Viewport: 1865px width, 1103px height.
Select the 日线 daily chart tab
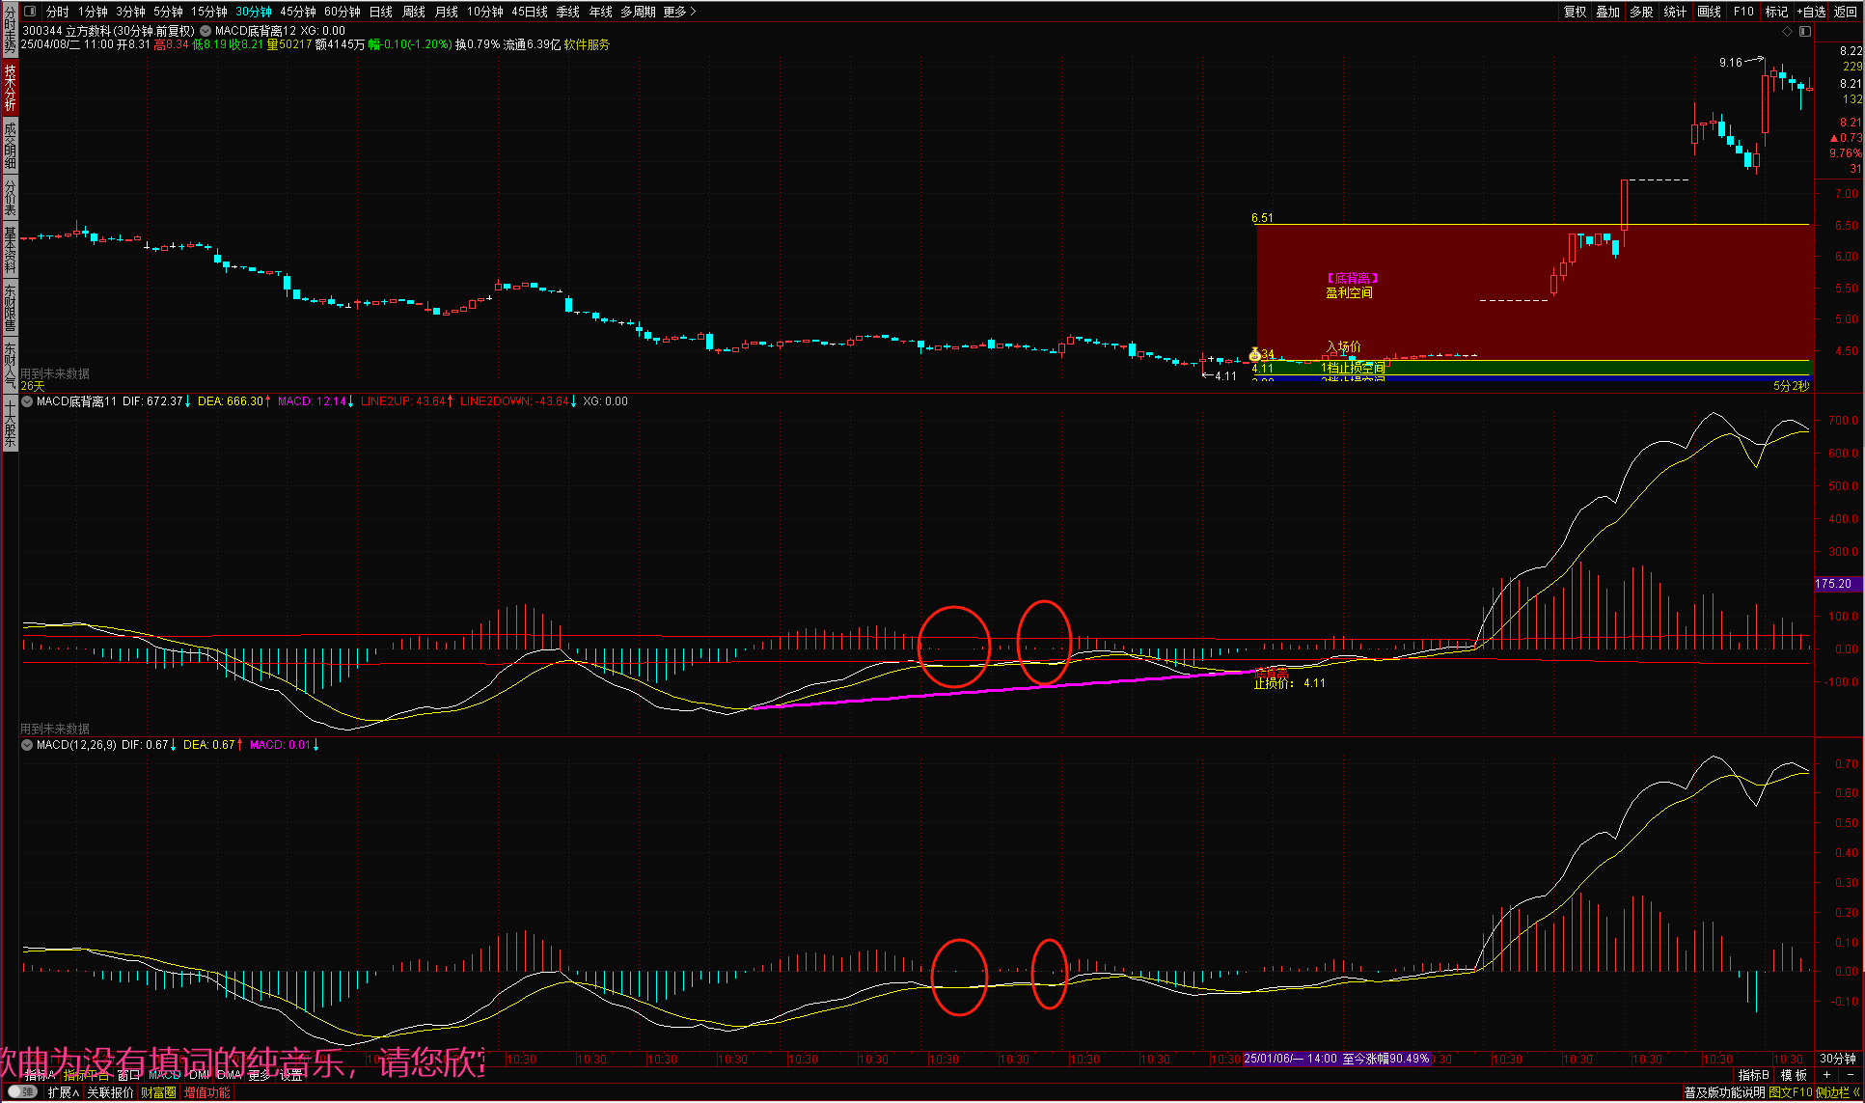tap(381, 12)
